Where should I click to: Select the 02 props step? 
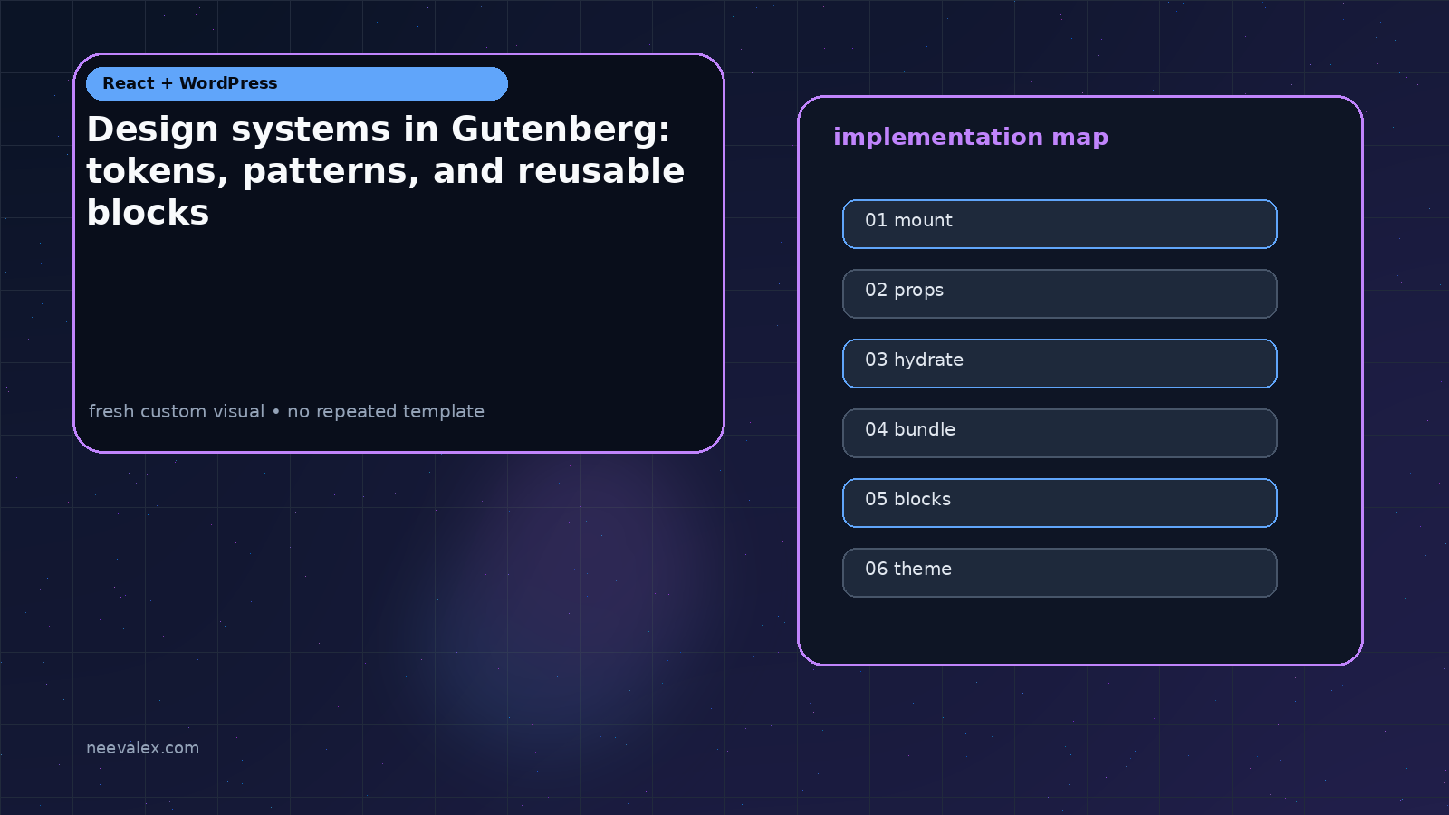[x=1060, y=293]
